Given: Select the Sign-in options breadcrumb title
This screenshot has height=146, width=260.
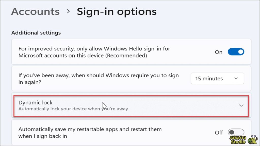Looking at the screenshot, I should [117, 11].
